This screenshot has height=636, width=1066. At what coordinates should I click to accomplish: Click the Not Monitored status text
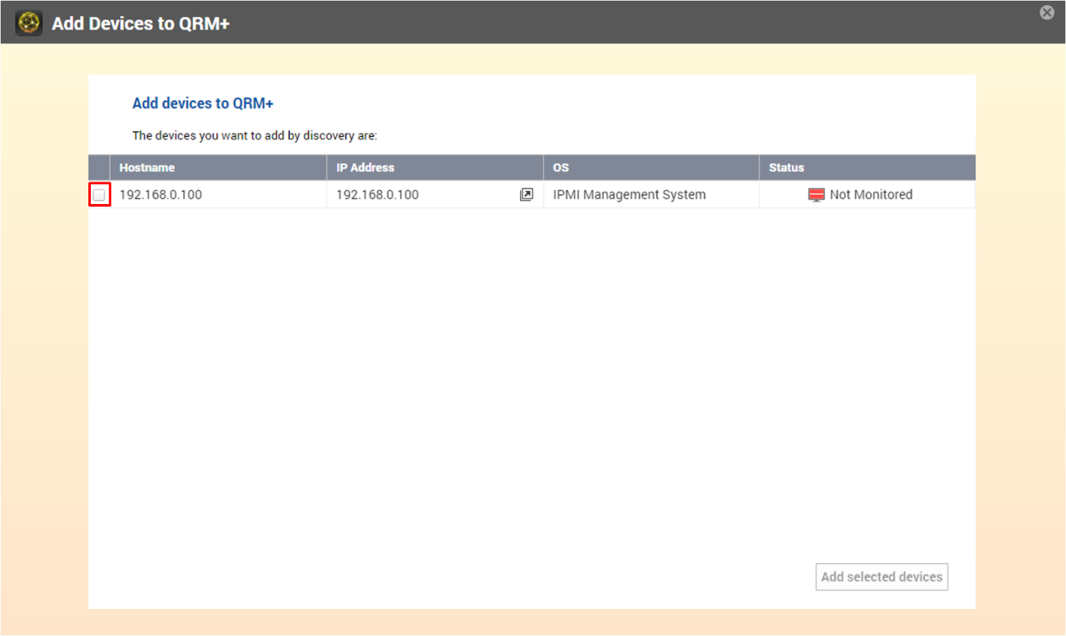(871, 195)
